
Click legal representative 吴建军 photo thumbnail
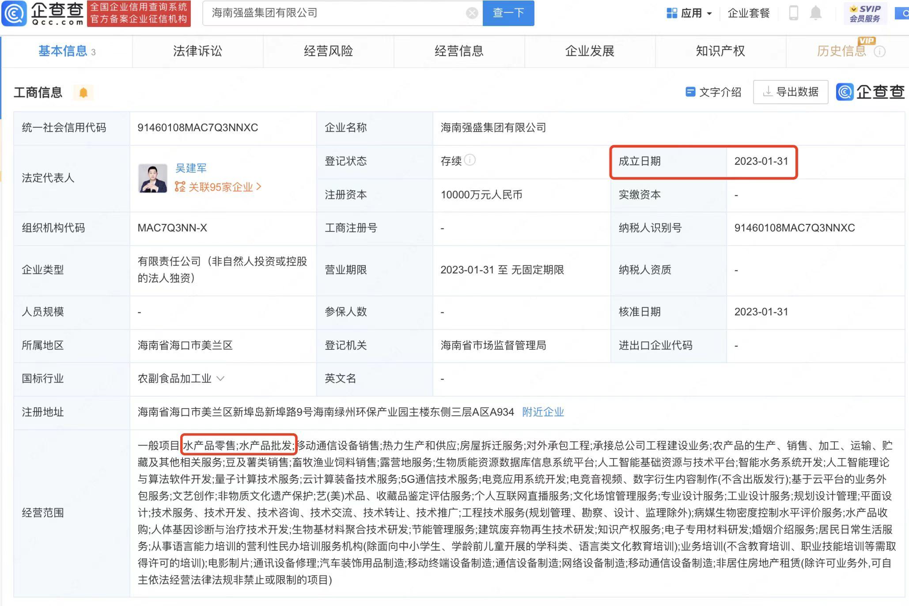click(152, 178)
